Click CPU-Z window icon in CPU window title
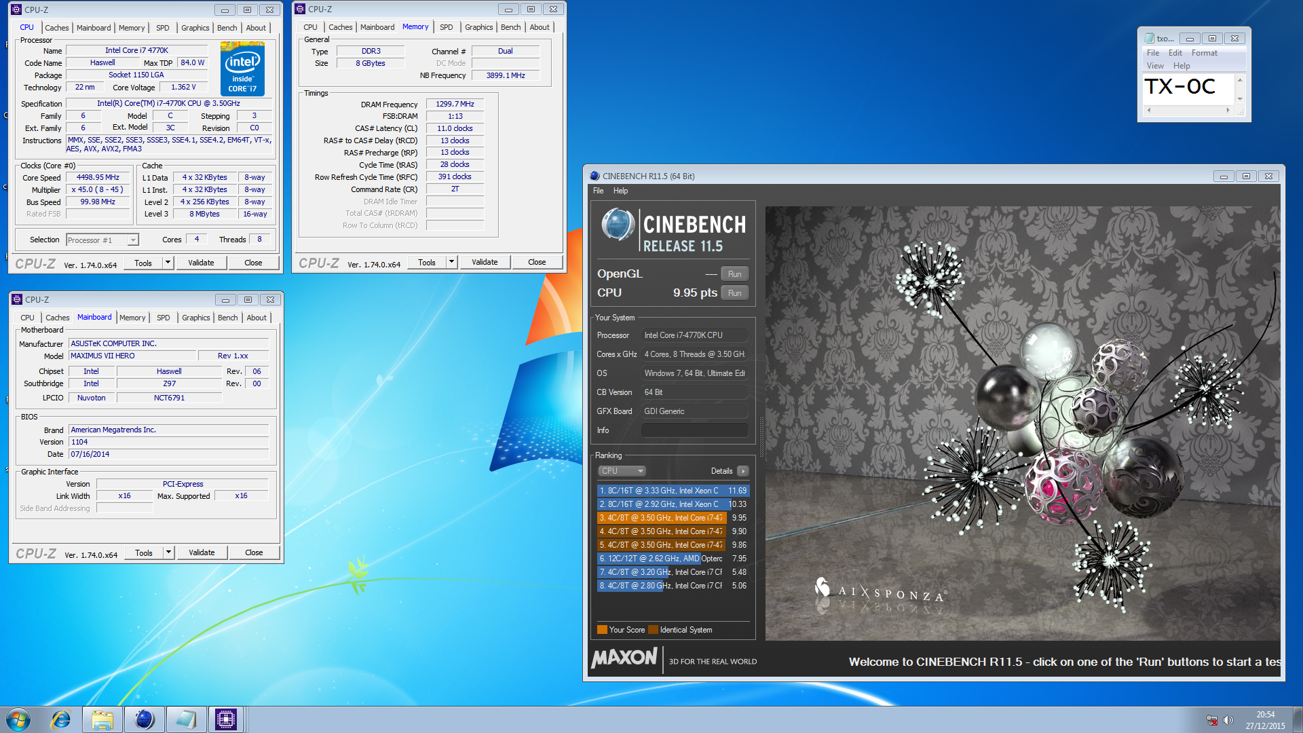 pyautogui.click(x=16, y=10)
